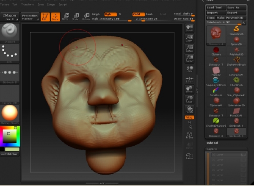Open the Zoom menu

click(41, 5)
